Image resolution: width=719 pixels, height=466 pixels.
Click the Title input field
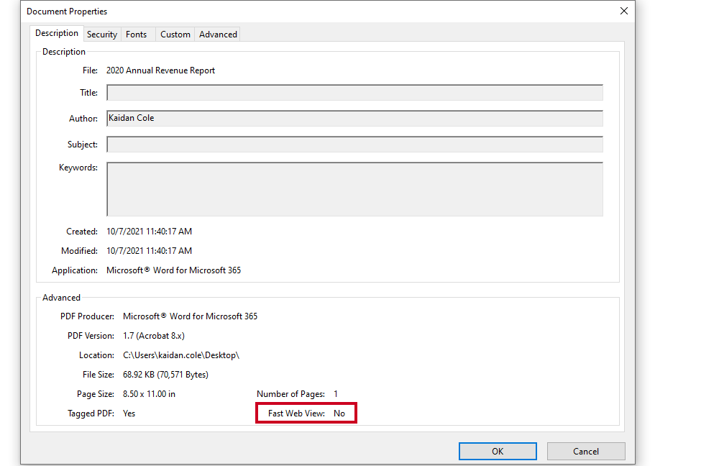coord(354,93)
